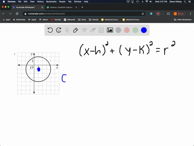Open the insert image tool

tap(110, 30)
